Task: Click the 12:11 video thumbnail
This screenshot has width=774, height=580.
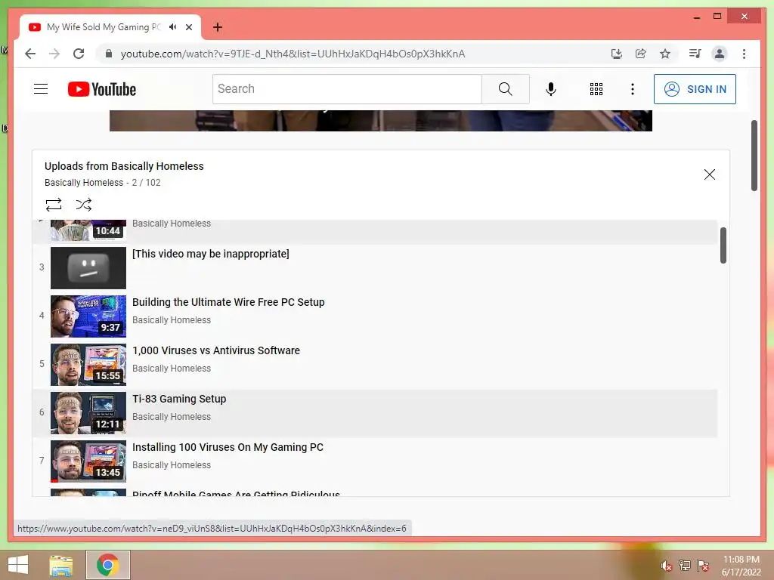Action: (x=88, y=413)
